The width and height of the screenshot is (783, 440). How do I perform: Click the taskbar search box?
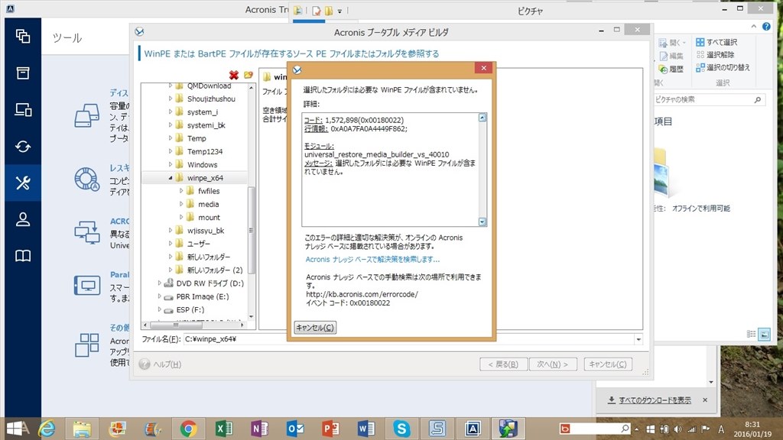(596, 429)
